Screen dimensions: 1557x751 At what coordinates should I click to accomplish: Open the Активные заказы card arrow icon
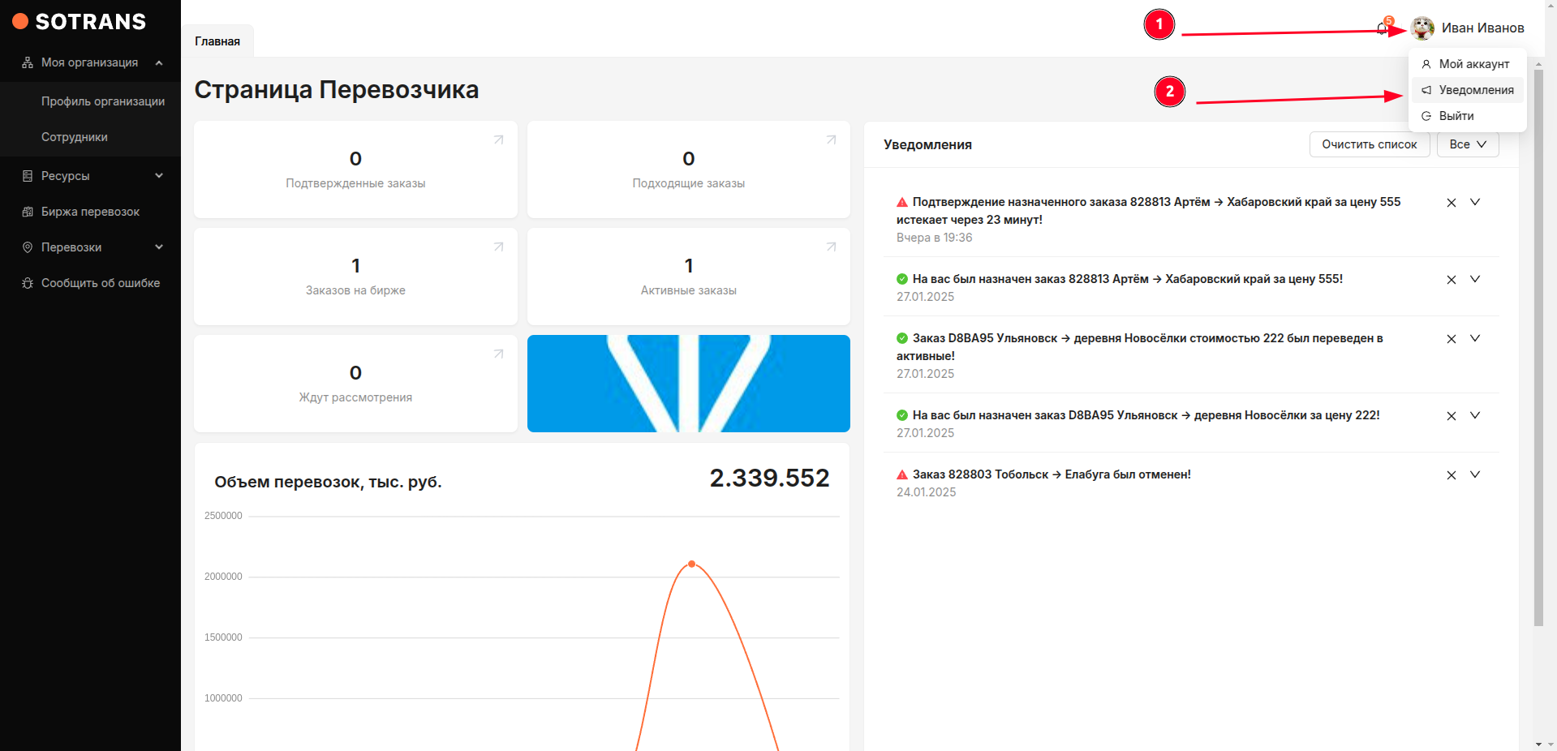click(x=831, y=247)
